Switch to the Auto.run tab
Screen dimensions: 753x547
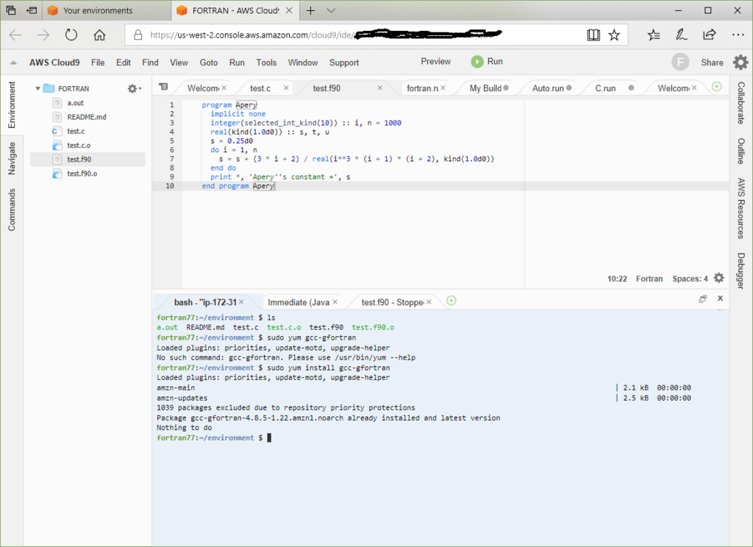[547, 88]
